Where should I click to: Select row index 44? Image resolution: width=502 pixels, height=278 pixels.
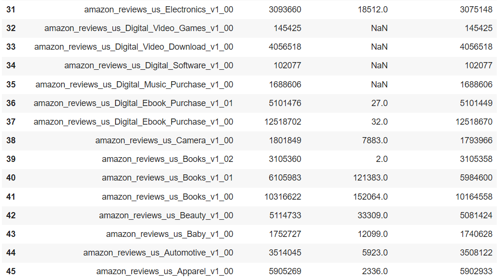11,253
